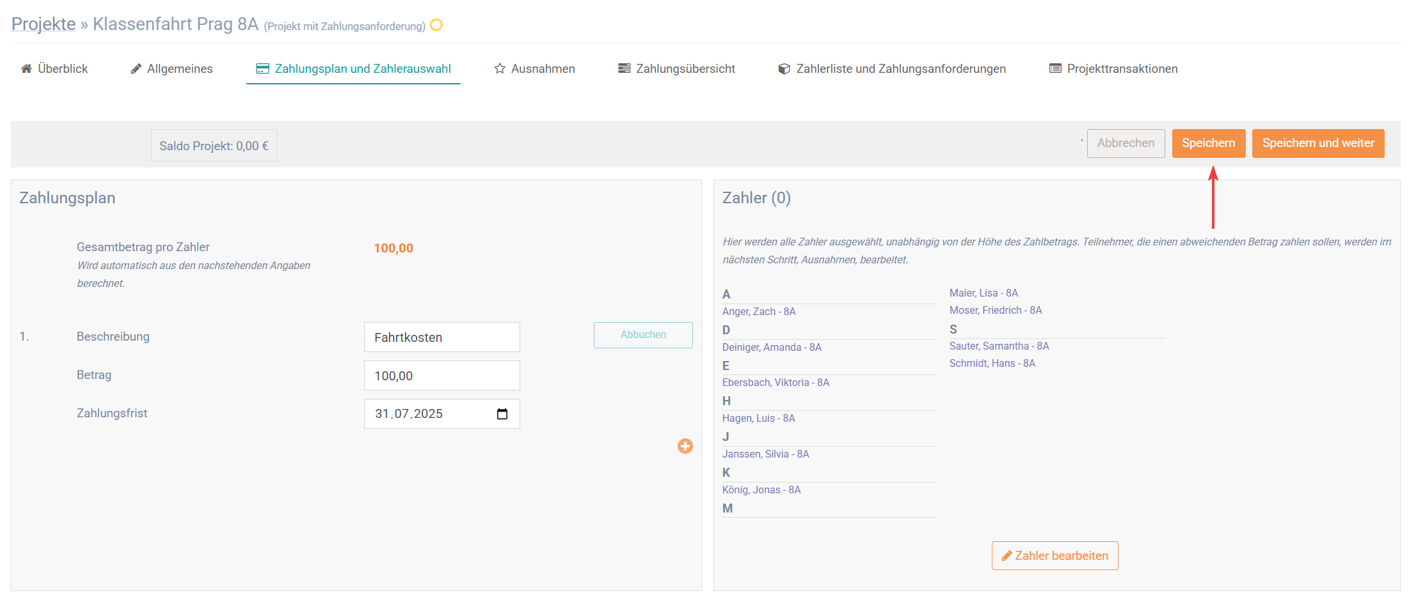Open Zahler bearbeiten editor
Viewport: 1409px width, 602px height.
point(1055,556)
